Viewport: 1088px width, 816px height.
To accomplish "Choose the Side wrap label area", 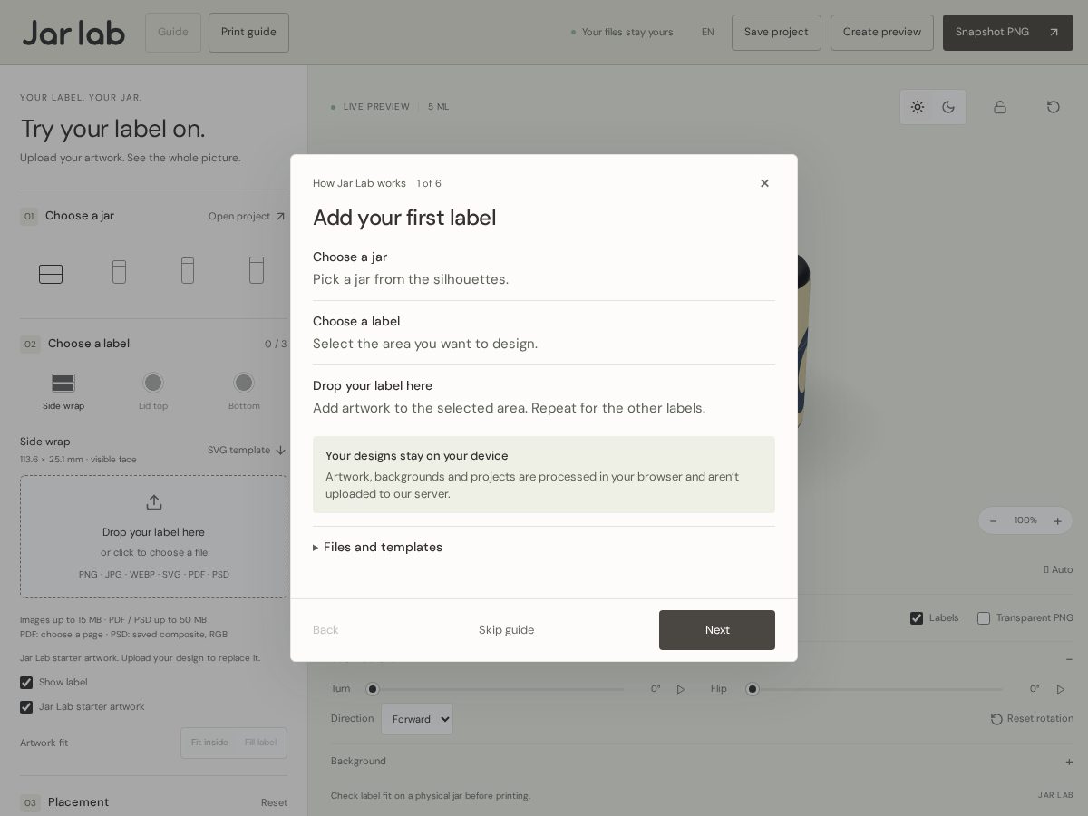I will [x=63, y=392].
